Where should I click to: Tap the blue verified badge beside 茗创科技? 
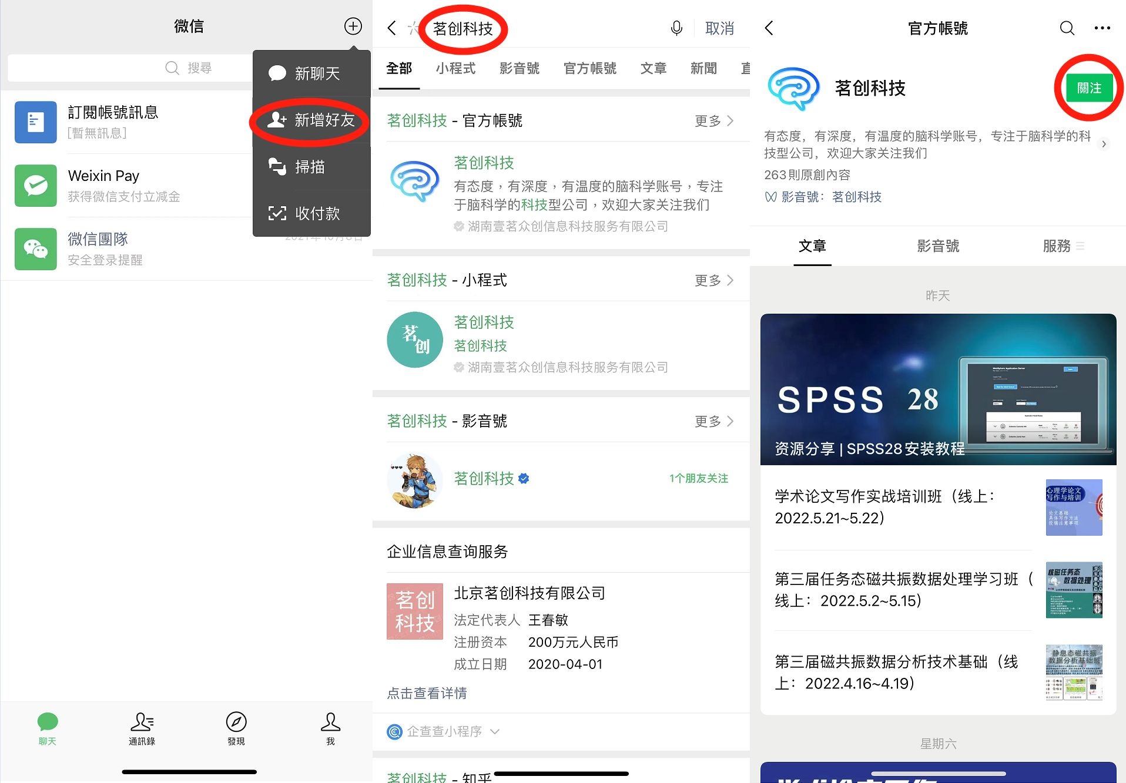(x=524, y=479)
